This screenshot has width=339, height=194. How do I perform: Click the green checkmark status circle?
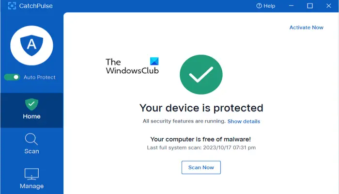click(x=201, y=74)
